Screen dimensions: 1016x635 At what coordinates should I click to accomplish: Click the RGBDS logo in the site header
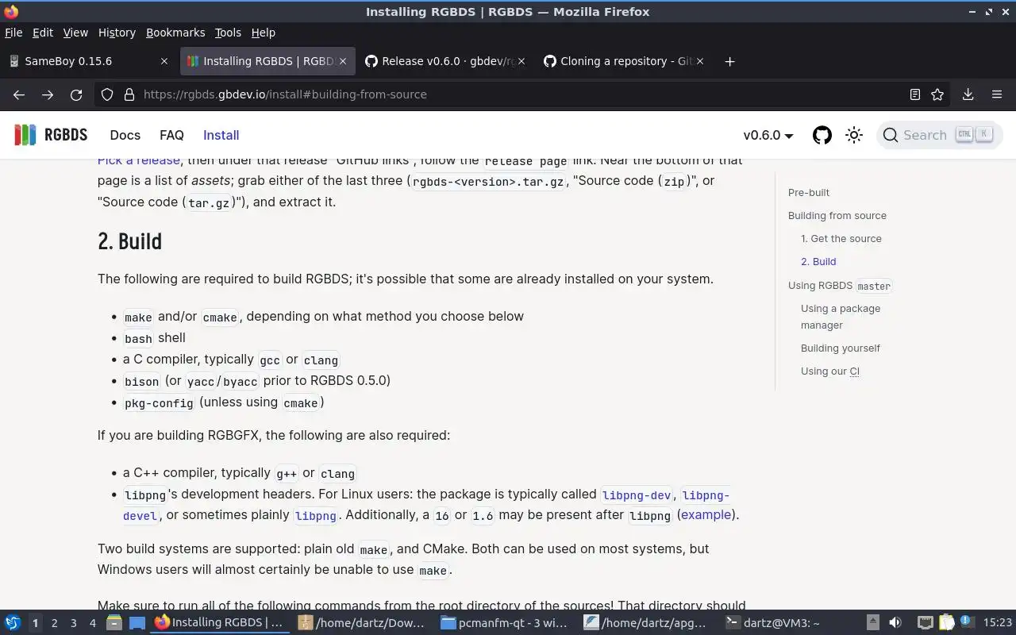click(51, 135)
